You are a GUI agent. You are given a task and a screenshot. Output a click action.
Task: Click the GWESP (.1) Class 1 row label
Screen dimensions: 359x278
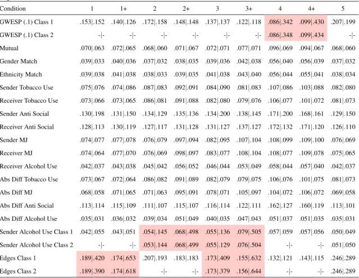[26, 22]
